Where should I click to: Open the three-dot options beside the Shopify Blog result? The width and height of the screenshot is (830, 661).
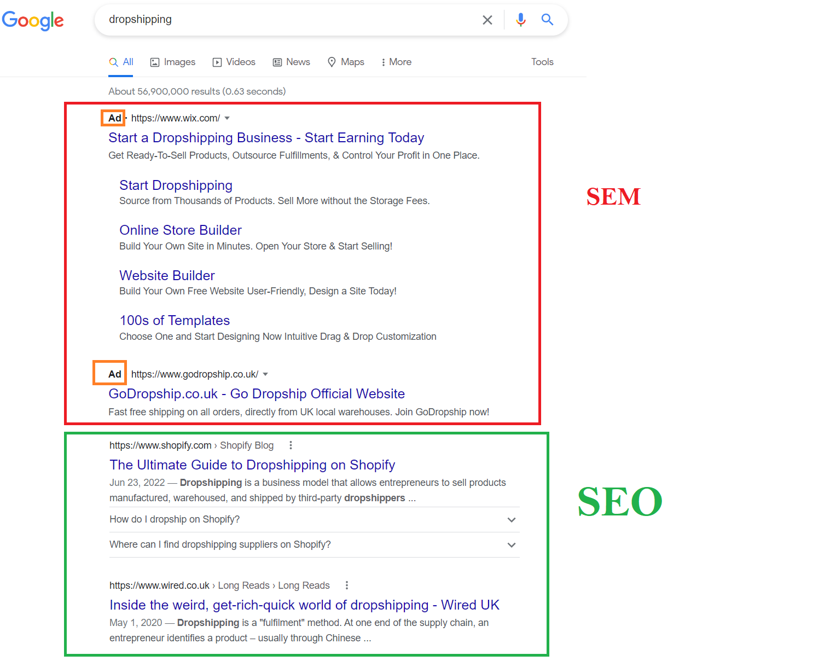click(291, 445)
